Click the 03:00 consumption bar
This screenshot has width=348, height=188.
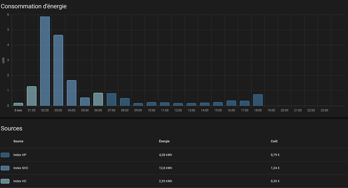tap(58, 70)
